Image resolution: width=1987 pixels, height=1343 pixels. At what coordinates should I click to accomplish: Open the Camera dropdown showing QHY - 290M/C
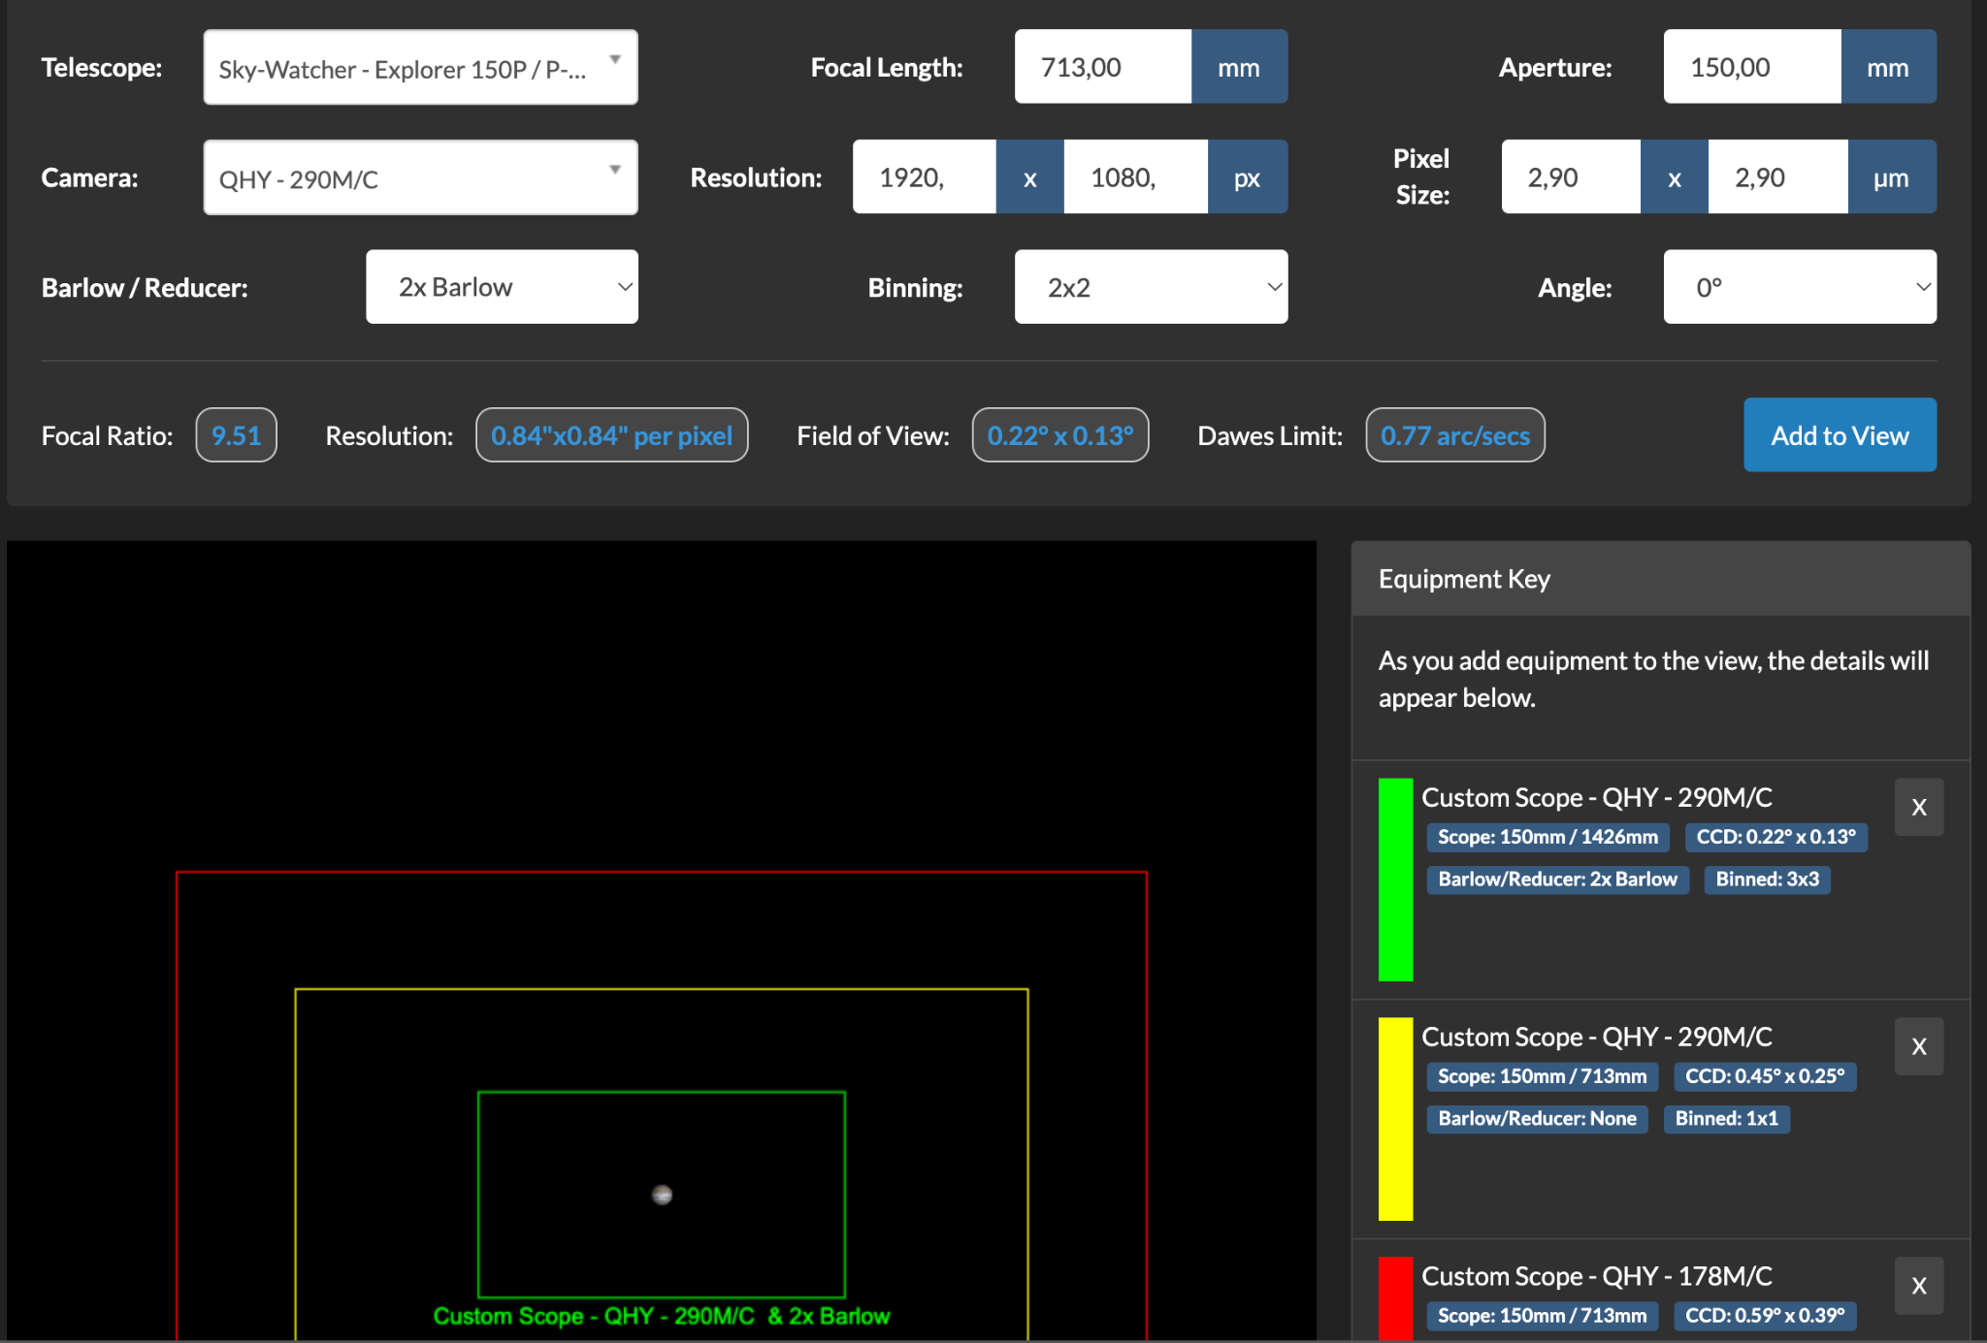[x=420, y=177]
